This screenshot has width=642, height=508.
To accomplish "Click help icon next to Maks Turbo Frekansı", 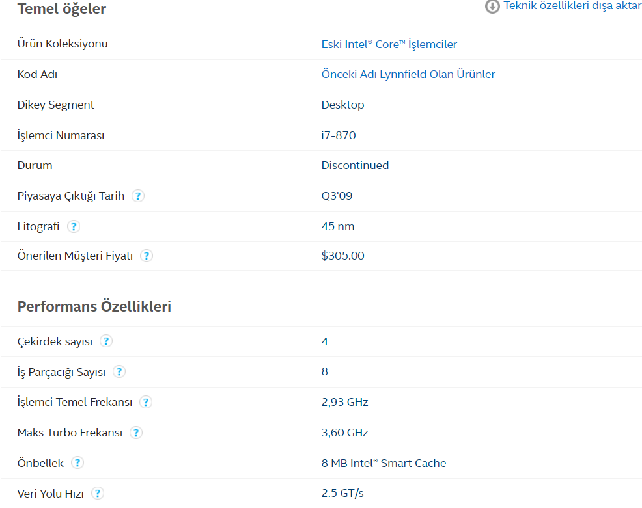I will pyautogui.click(x=136, y=433).
